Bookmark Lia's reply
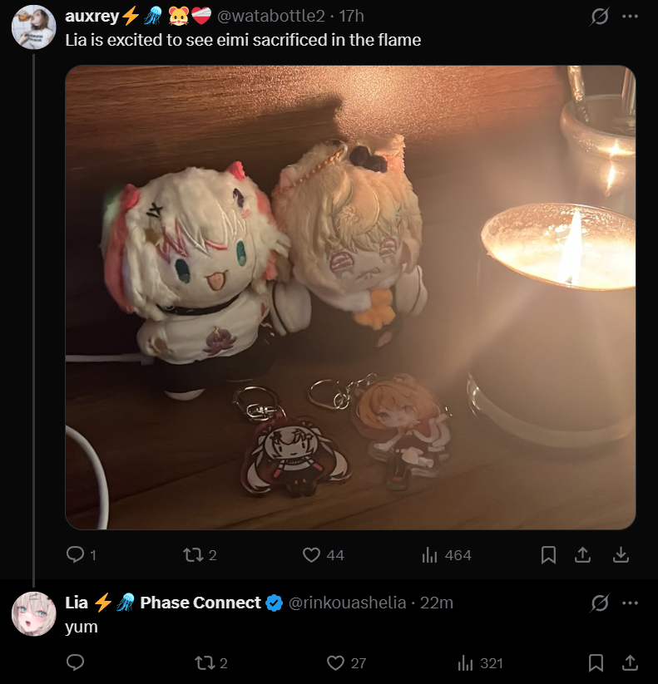Image resolution: width=658 pixels, height=684 pixels. 596,663
